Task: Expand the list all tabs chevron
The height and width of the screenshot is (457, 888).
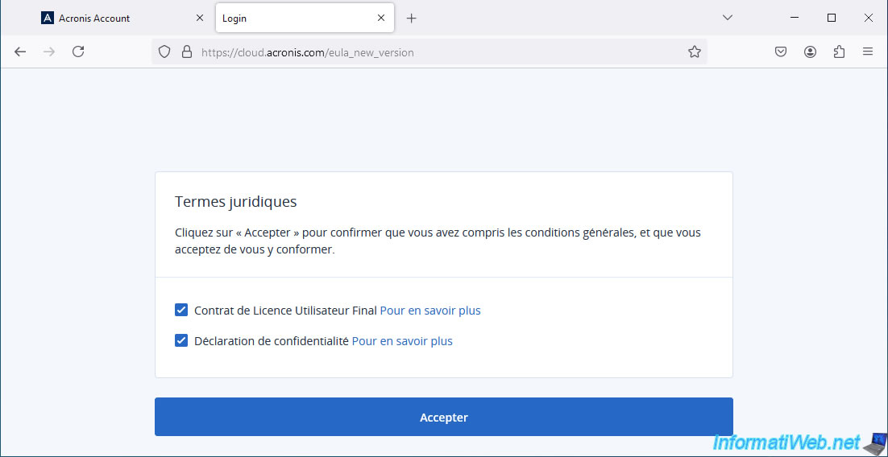Action: [x=727, y=18]
